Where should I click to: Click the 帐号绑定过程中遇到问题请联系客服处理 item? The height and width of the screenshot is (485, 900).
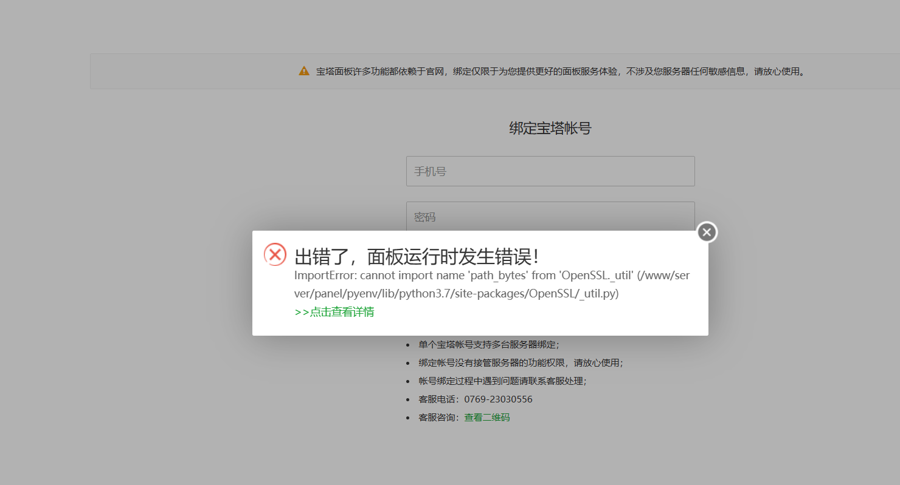click(502, 381)
